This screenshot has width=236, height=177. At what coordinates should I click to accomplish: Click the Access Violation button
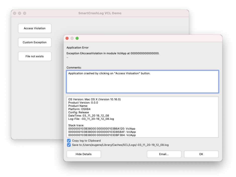pyautogui.click(x=35, y=28)
